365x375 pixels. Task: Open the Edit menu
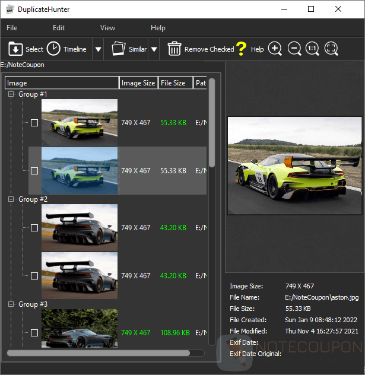(x=59, y=28)
